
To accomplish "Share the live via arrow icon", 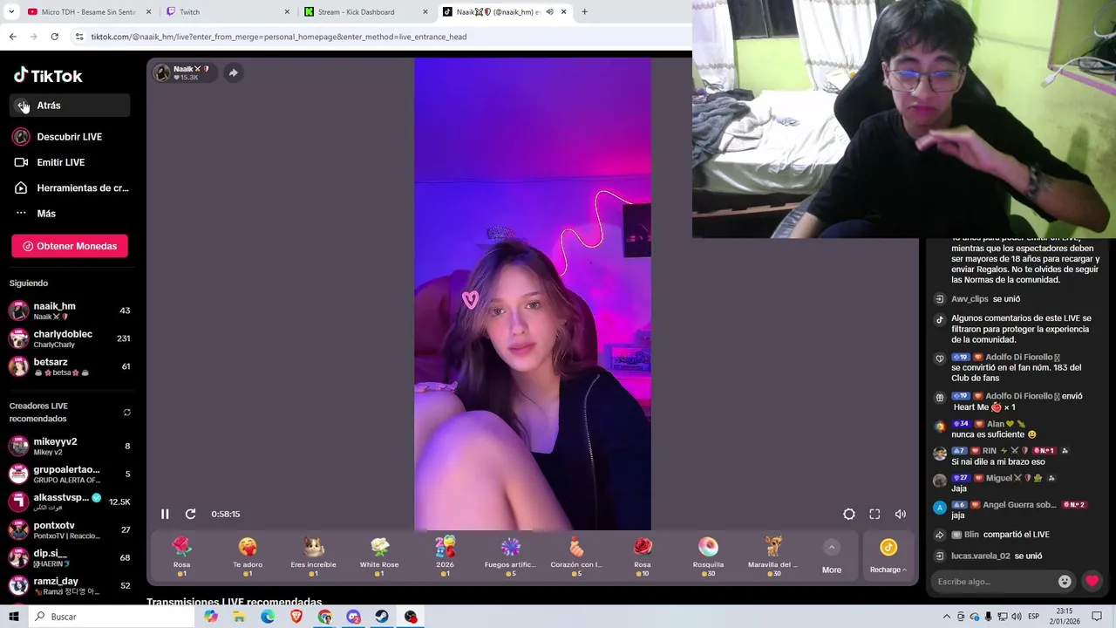I will 233,72.
